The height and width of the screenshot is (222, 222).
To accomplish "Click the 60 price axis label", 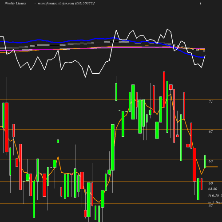I will click(x=211, y=183).
